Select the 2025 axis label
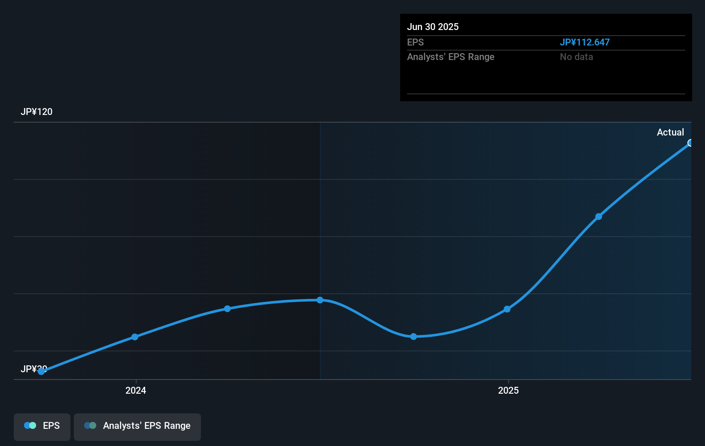 click(x=508, y=391)
